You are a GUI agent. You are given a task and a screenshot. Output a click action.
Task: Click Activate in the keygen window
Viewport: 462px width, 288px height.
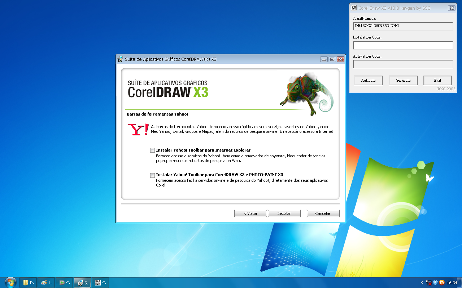(x=368, y=80)
